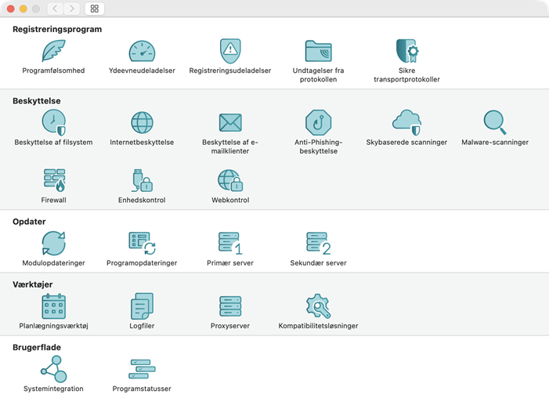Click the Sekundær server label

click(318, 262)
